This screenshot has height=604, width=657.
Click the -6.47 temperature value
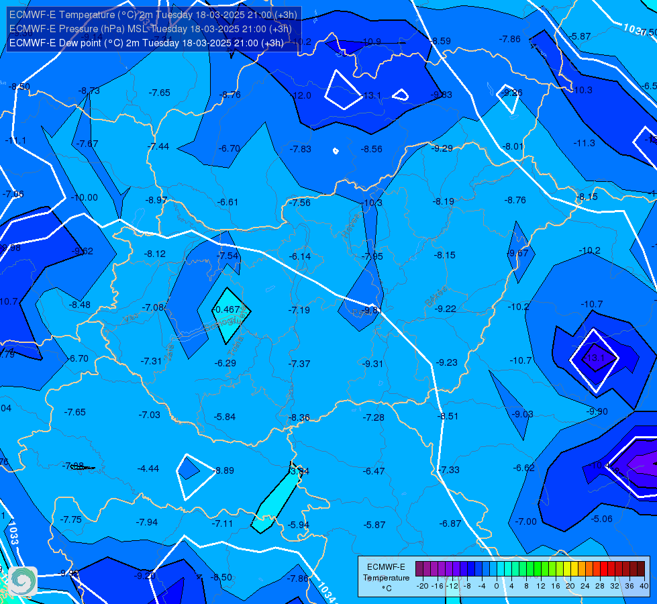pyautogui.click(x=374, y=471)
